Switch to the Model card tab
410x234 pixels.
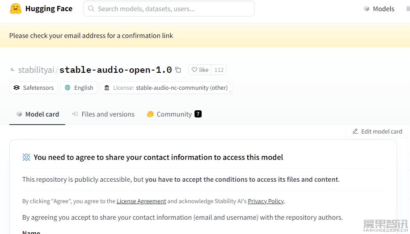click(38, 114)
